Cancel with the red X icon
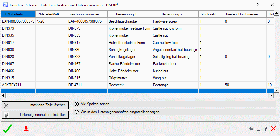 tap(273, 129)
